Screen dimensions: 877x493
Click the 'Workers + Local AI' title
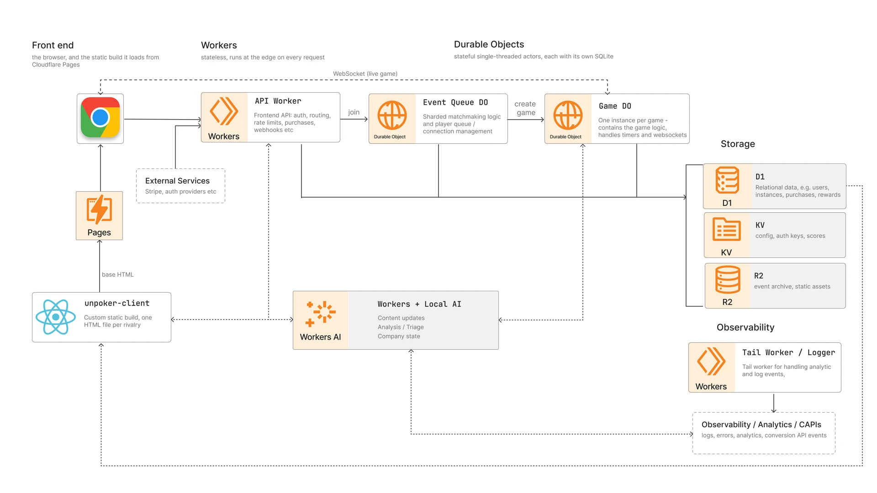tap(419, 304)
